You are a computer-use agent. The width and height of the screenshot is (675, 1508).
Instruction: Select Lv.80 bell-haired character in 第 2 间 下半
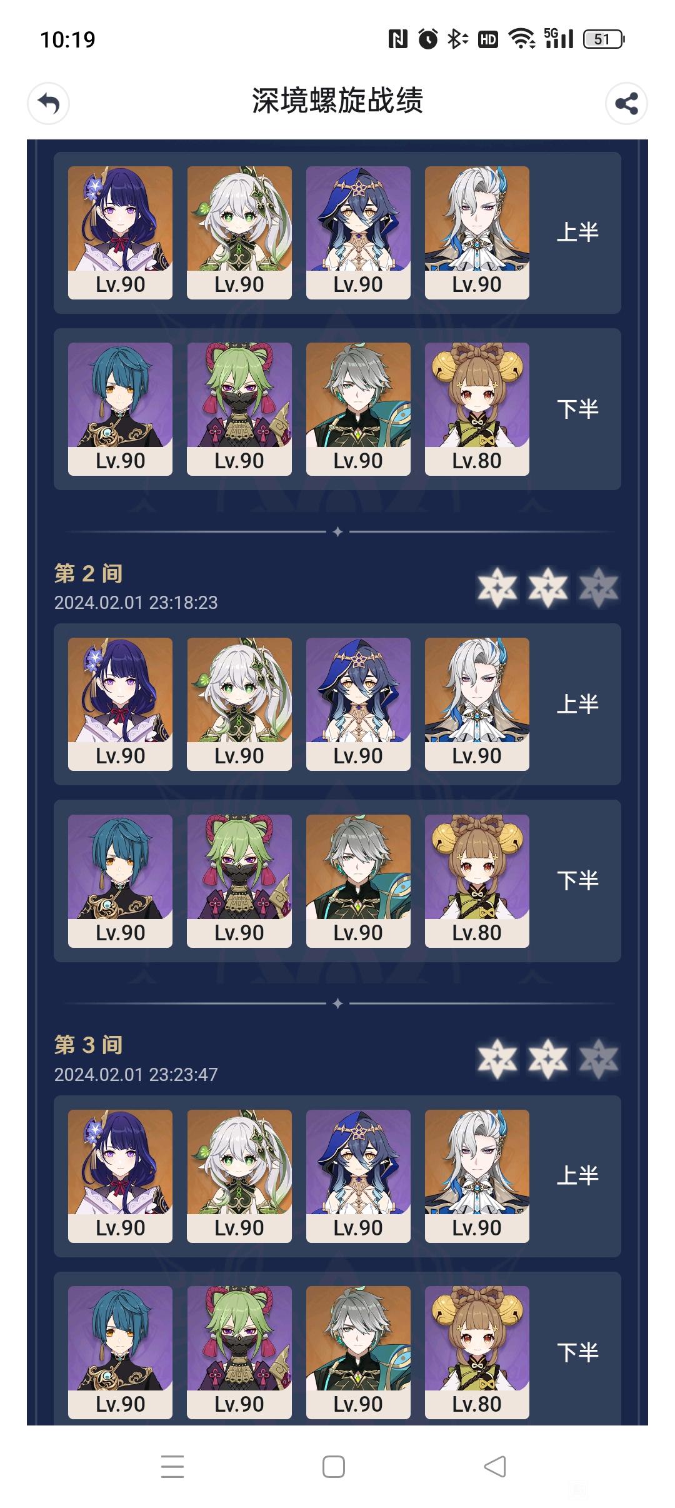(x=477, y=881)
